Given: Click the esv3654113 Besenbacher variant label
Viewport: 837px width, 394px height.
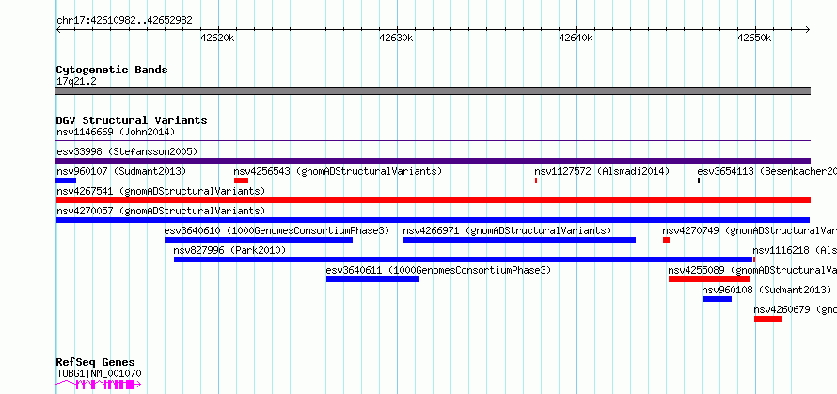Looking at the screenshot, I should [767, 171].
